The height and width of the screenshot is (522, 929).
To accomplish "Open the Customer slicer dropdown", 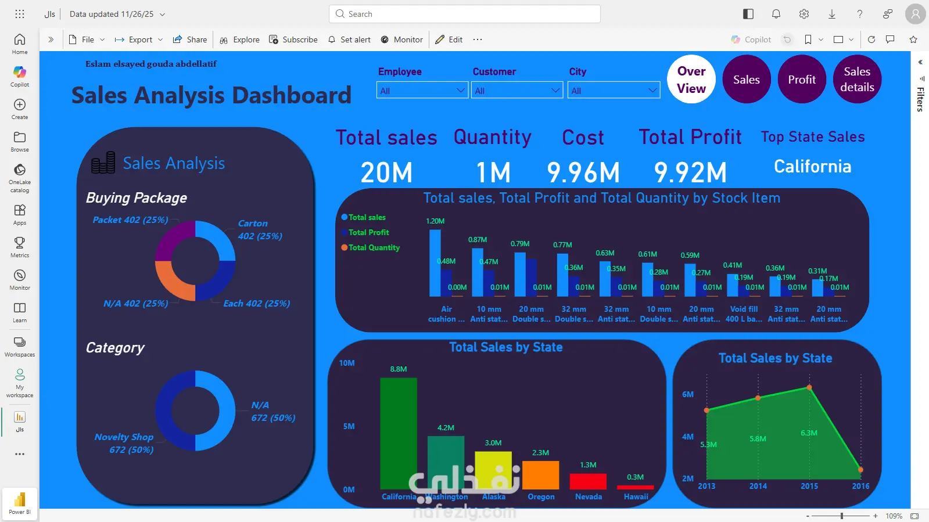I will 517,91.
